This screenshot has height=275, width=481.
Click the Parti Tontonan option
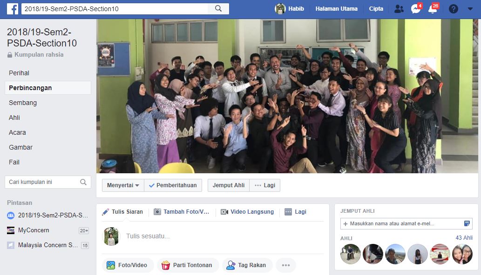[x=187, y=265]
